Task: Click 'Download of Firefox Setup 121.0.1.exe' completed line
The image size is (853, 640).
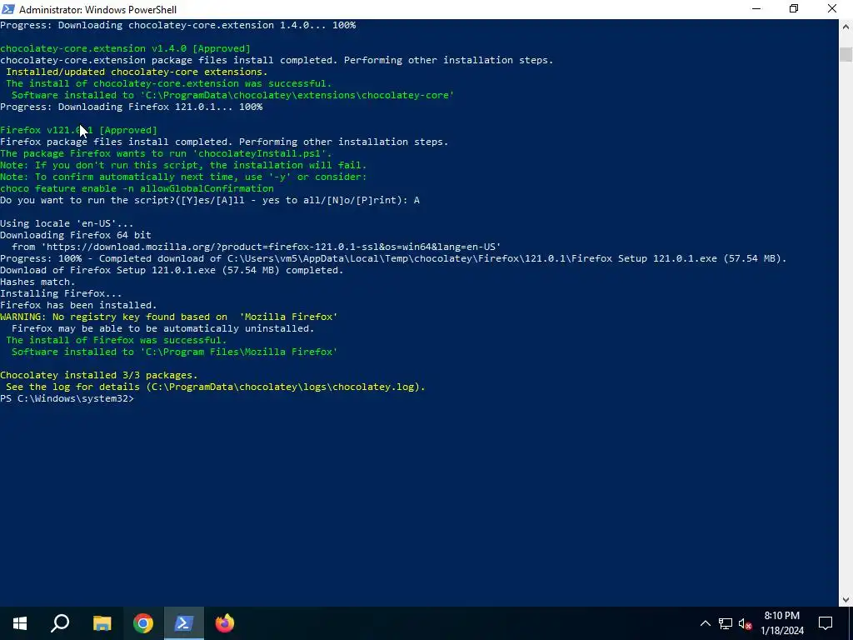Action: [172, 271]
